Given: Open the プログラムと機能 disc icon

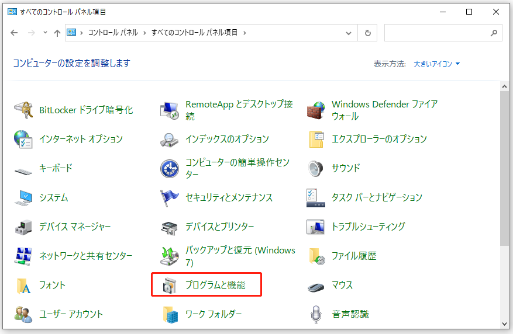Looking at the screenshot, I should tap(170, 286).
